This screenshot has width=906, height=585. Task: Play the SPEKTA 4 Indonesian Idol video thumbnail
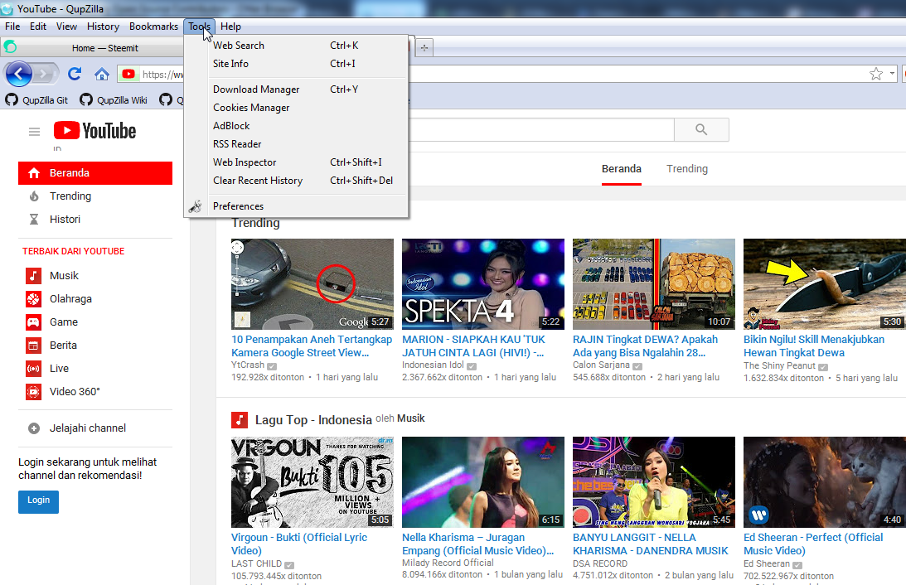click(482, 284)
